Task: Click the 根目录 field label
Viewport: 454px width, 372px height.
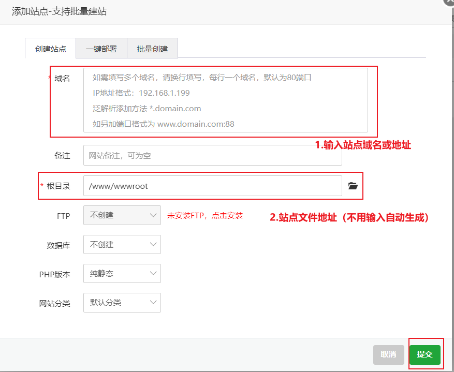Action: point(58,186)
